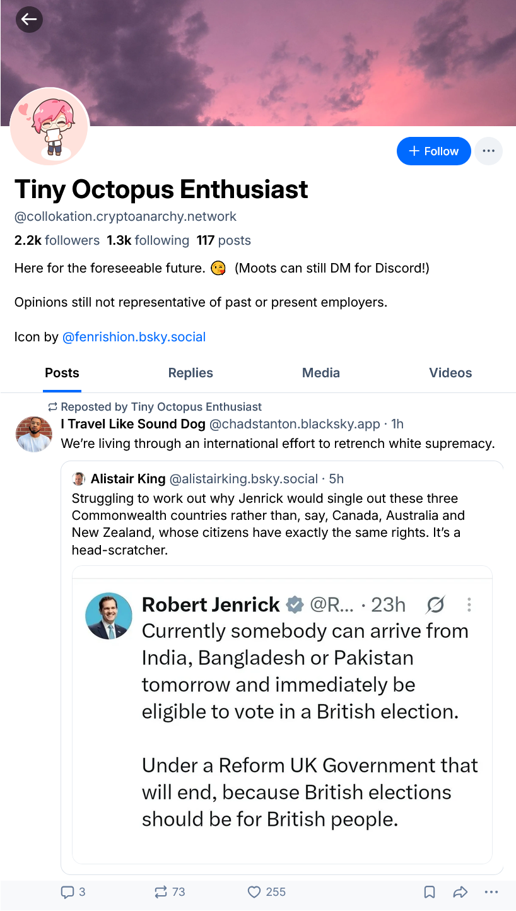Share the post via arrow icon
516x911 pixels.
(x=460, y=891)
